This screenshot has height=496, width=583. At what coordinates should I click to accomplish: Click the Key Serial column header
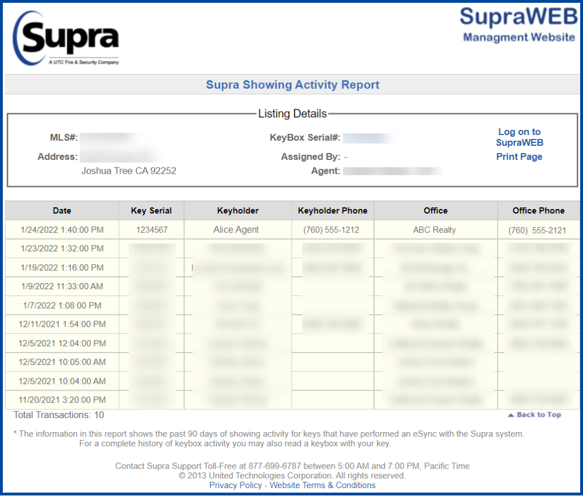tap(151, 210)
